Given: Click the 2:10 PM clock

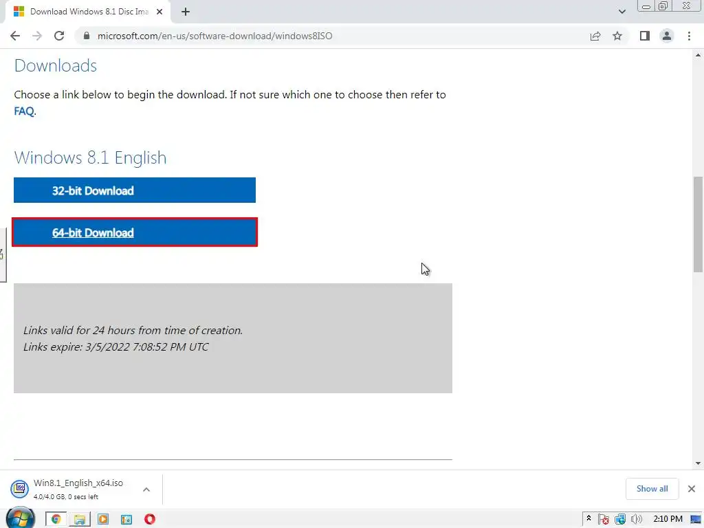Looking at the screenshot, I should pyautogui.click(x=668, y=519).
